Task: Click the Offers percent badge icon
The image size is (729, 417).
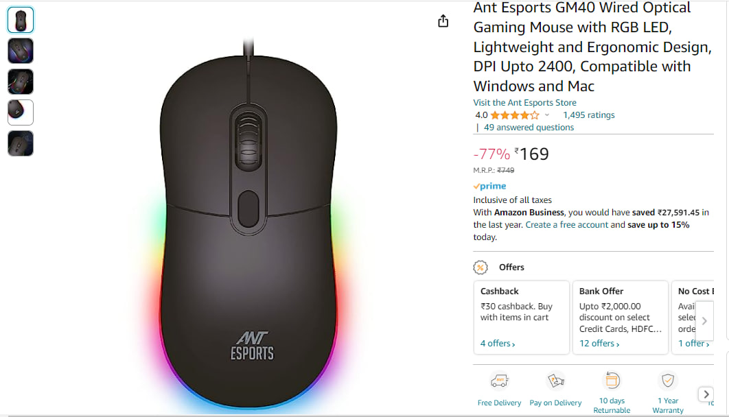Action: click(481, 267)
